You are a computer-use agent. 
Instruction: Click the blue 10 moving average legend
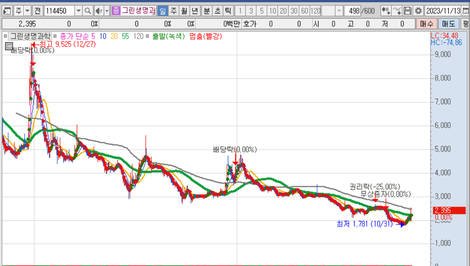(103, 36)
